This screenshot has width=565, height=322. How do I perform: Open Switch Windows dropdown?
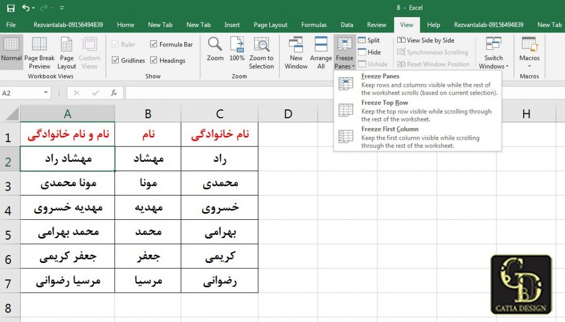[493, 53]
